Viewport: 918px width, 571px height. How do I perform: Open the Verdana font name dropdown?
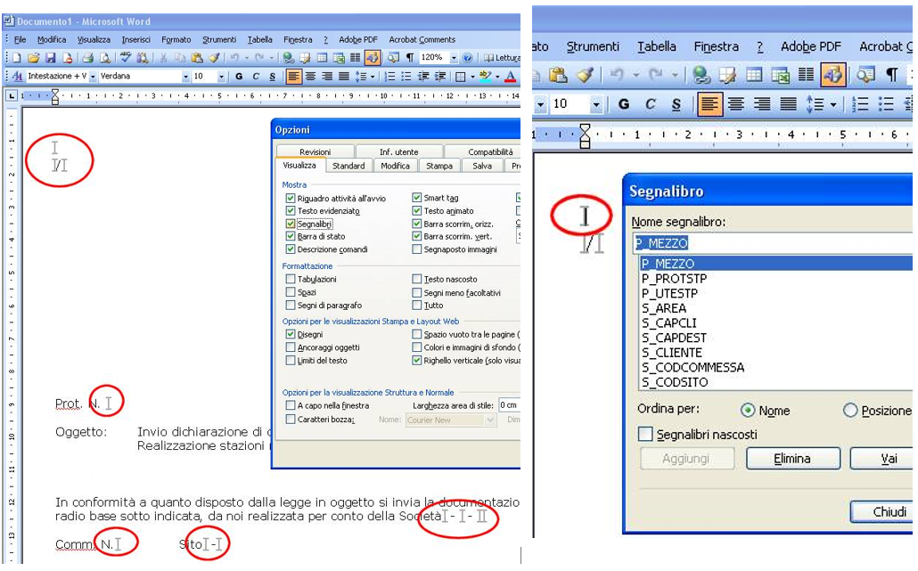185,77
